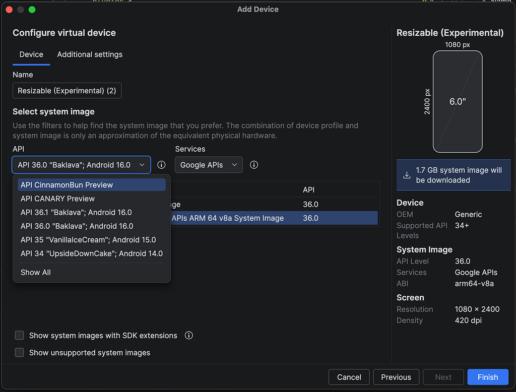This screenshot has width=516, height=392.
Task: Click the green maximize window button
Action: [x=32, y=10]
